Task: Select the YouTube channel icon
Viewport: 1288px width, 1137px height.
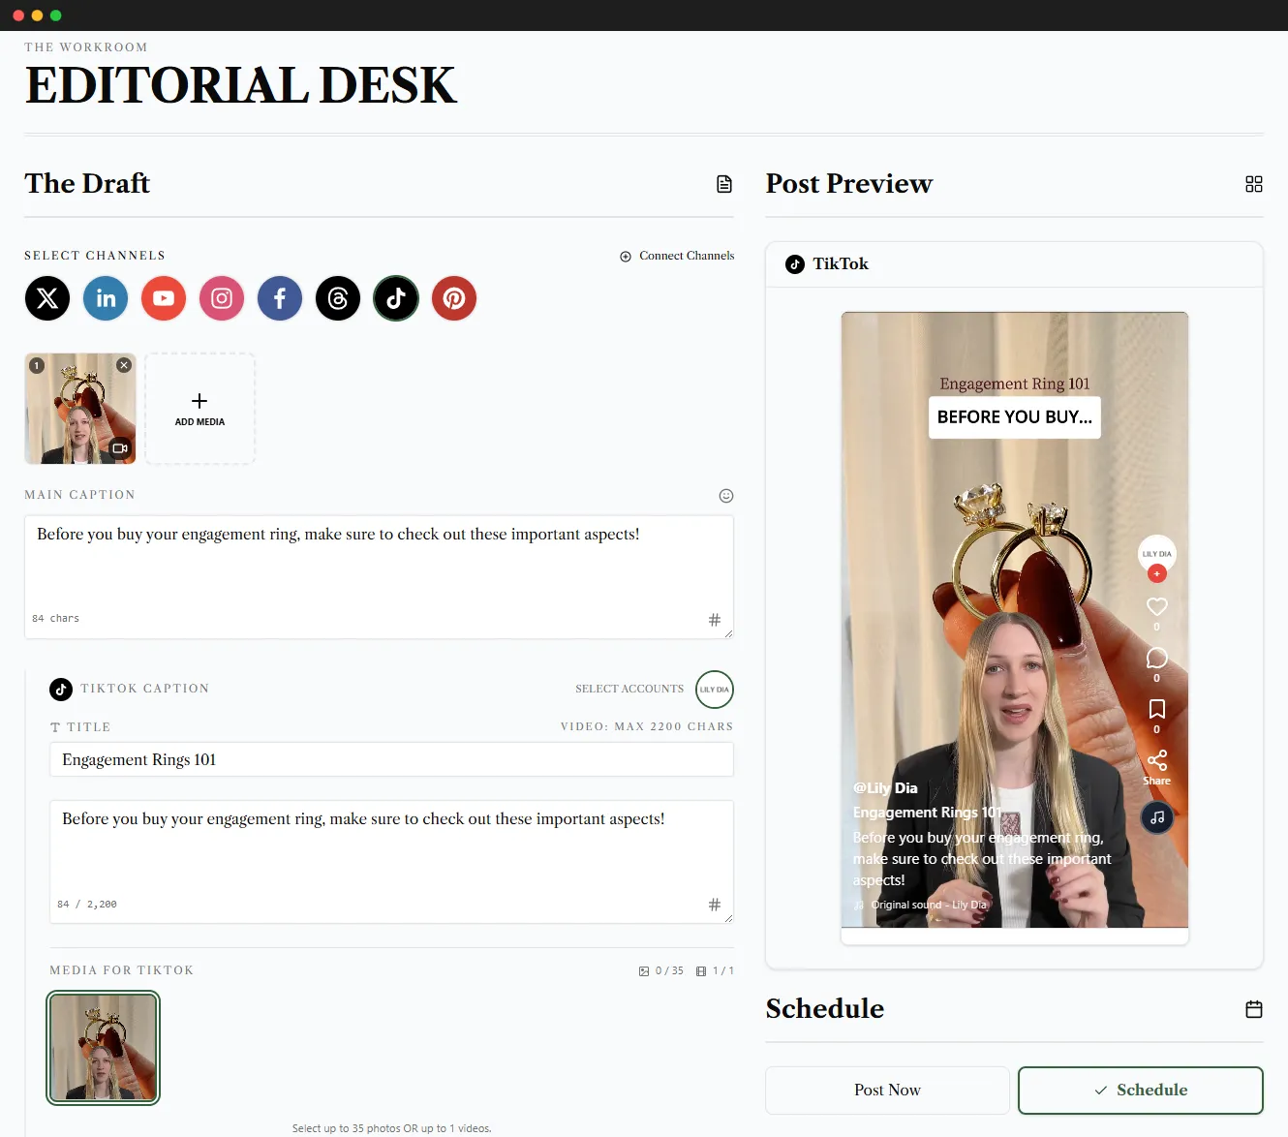Action: [x=163, y=298]
